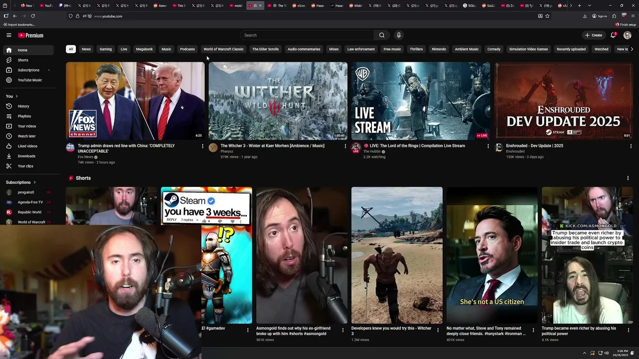639x359 pixels.
Task: Open Your videos in sidebar
Action: coord(28,126)
